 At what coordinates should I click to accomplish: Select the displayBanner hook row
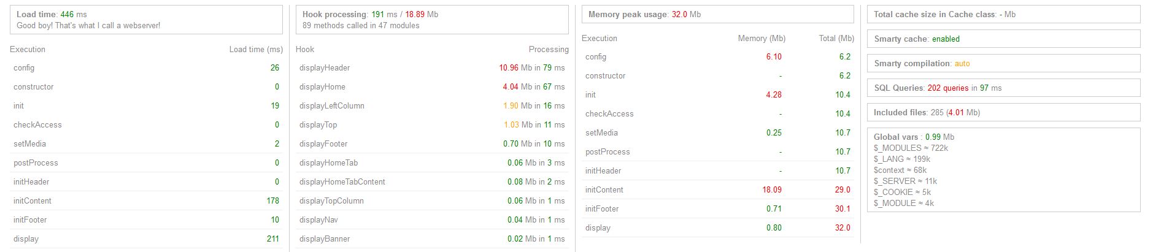(432, 239)
